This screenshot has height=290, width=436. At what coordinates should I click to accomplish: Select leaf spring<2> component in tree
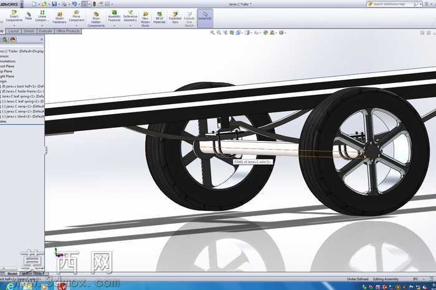[23, 101]
